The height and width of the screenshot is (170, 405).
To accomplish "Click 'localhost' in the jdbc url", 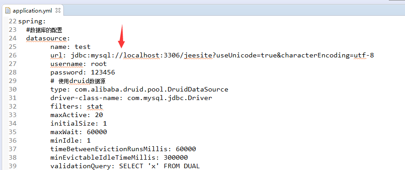I will point(141,55).
